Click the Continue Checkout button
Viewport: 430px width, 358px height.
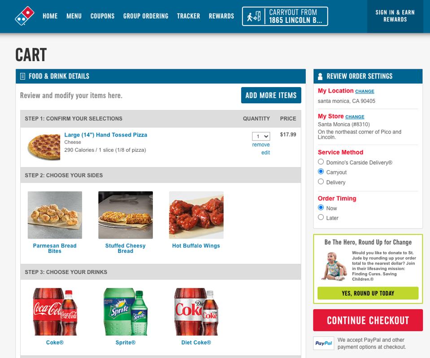368,320
